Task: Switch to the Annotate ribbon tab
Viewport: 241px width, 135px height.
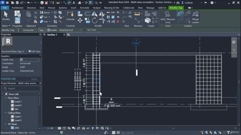Action: coord(84,7)
